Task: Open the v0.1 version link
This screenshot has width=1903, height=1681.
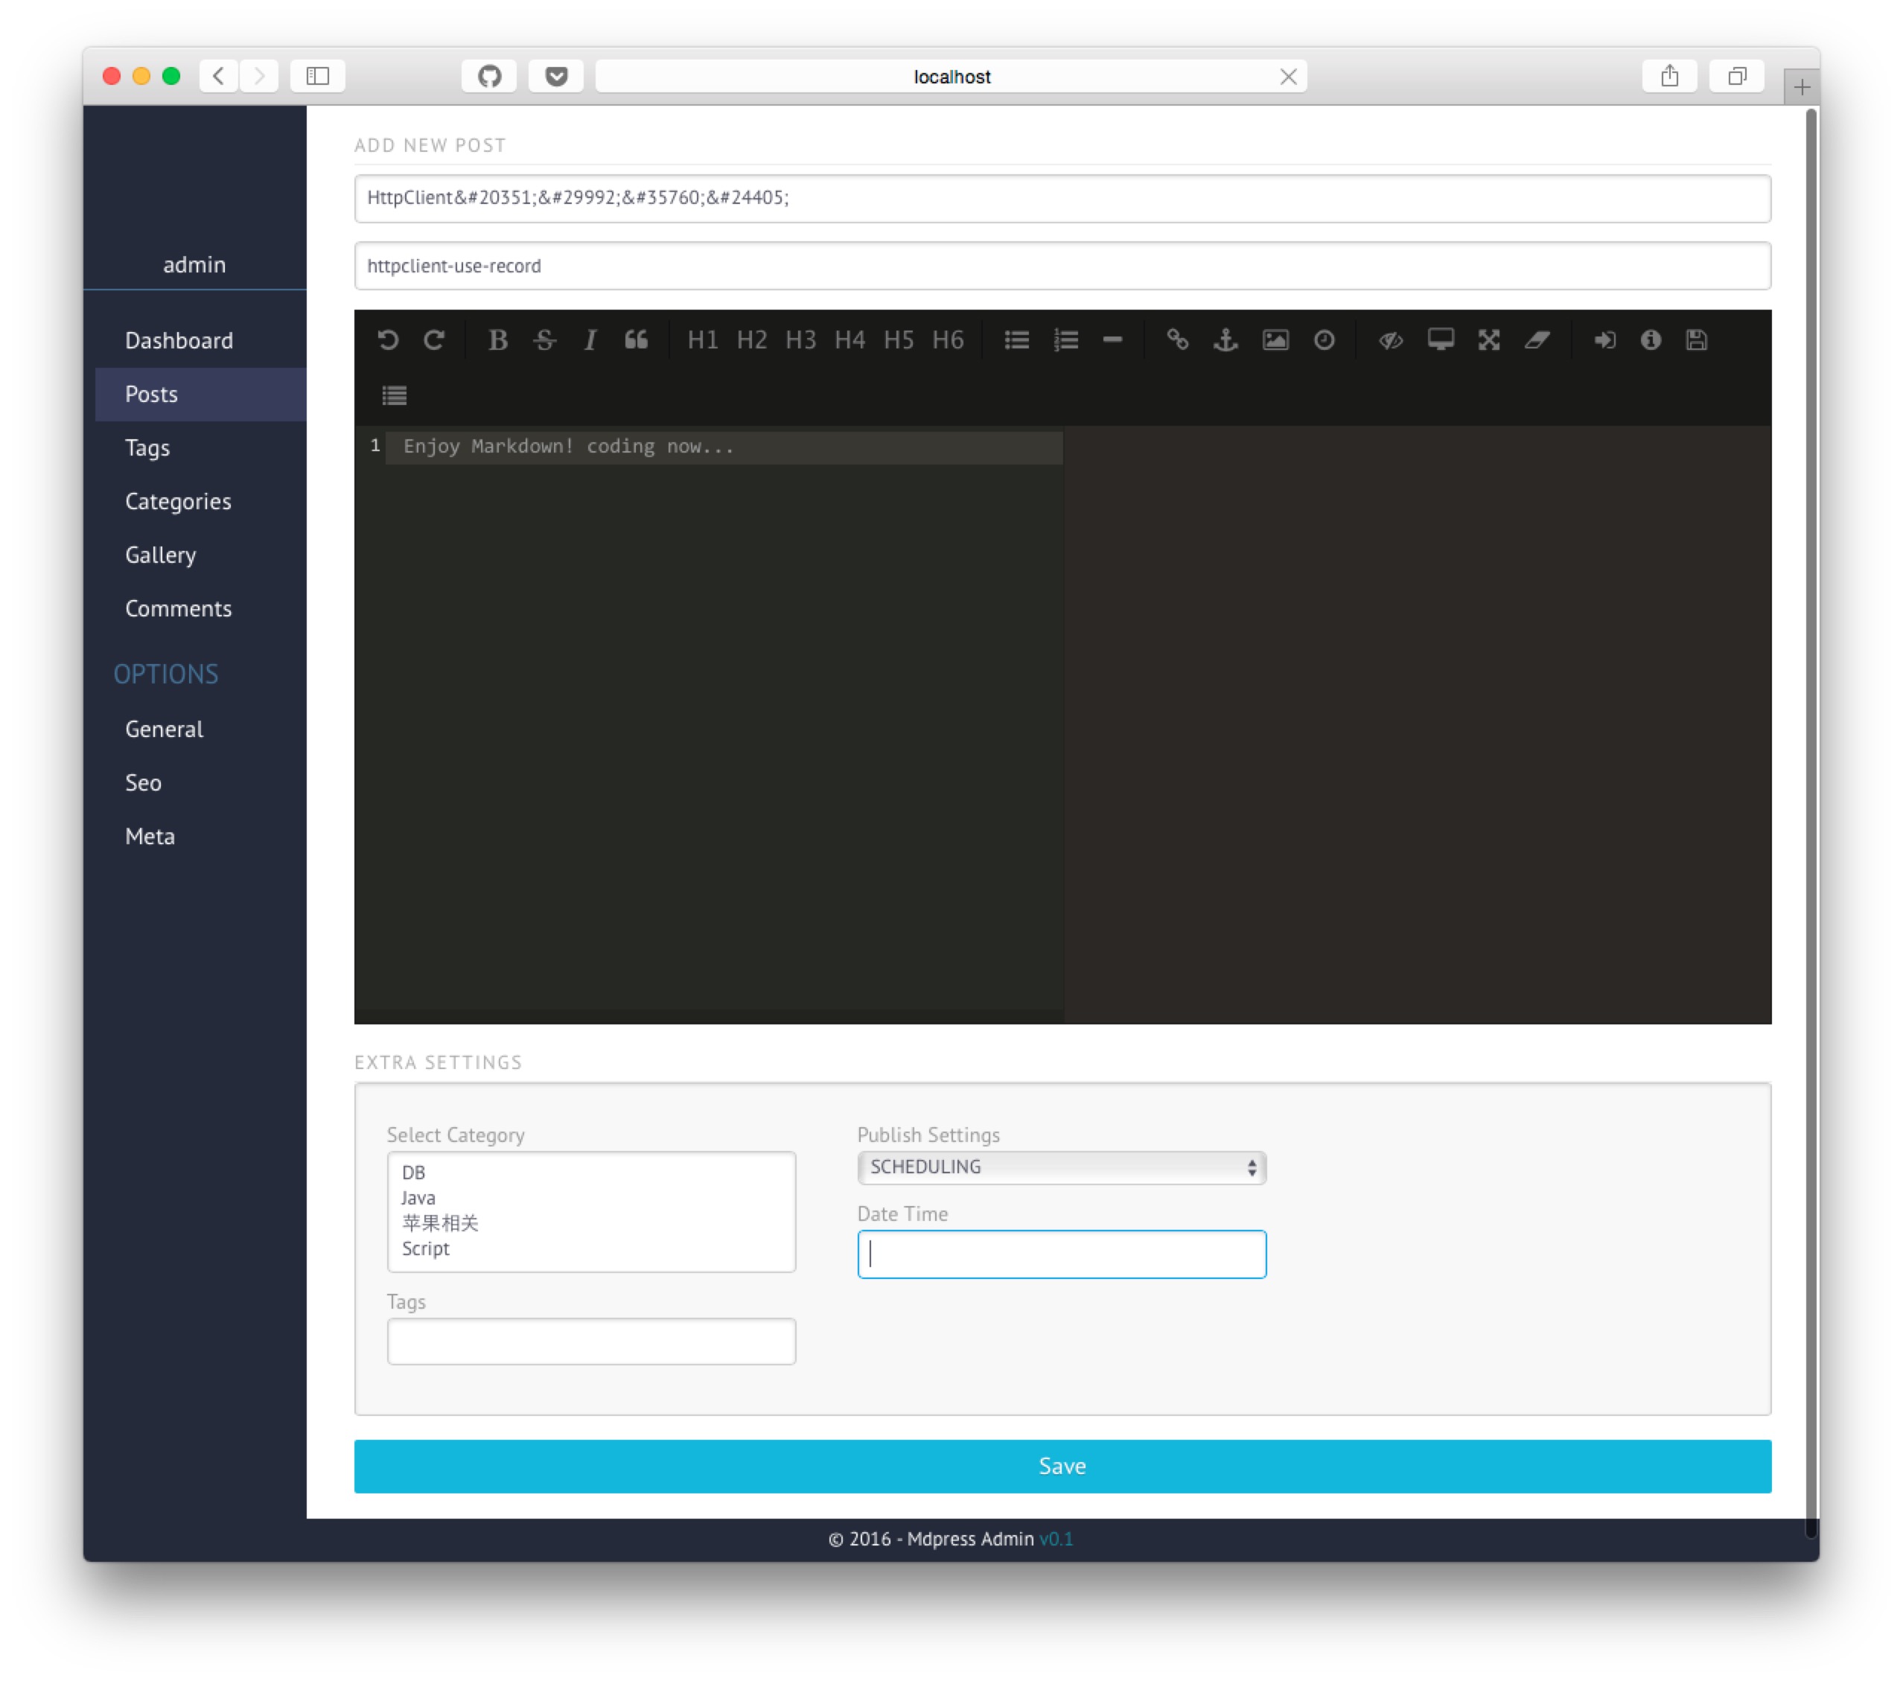Action: [x=1056, y=1540]
